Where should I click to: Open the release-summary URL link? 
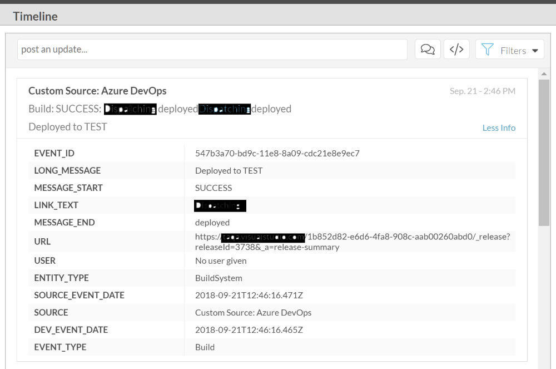[352, 242]
